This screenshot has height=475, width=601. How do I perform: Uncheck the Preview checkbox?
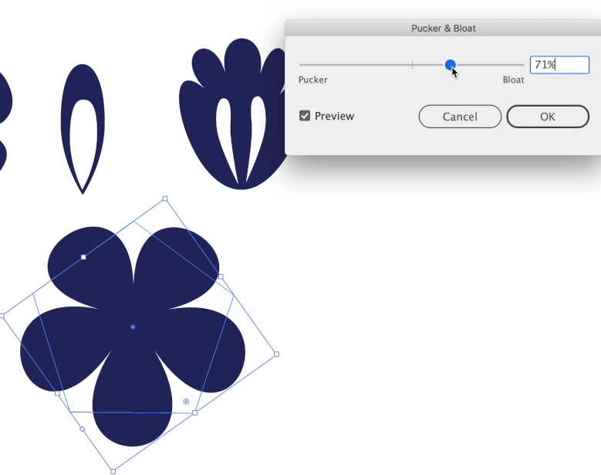click(305, 116)
